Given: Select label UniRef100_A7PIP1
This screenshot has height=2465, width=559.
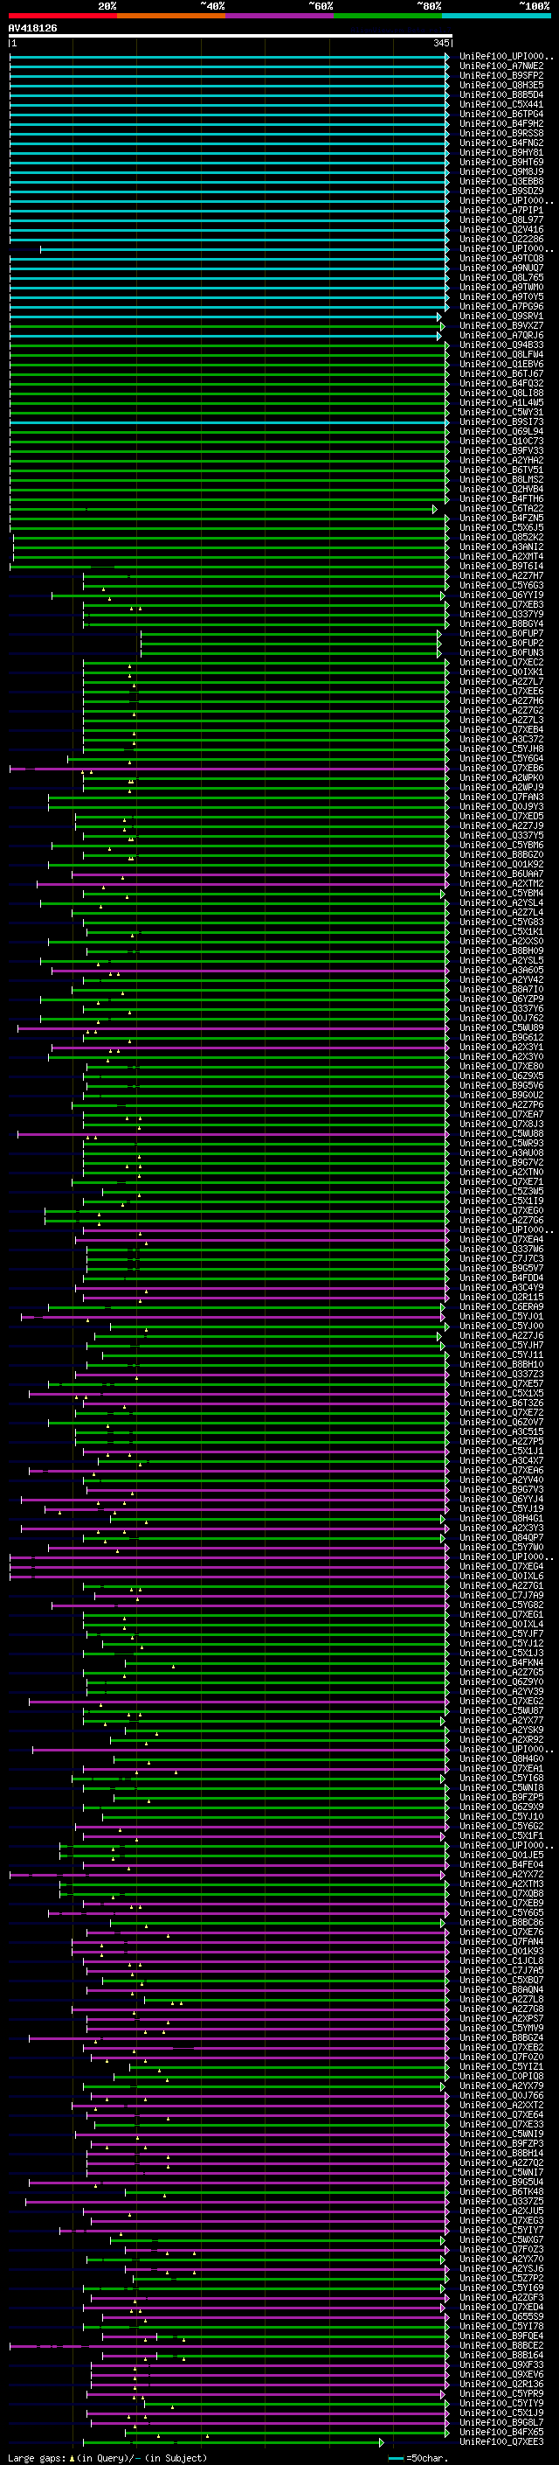Looking at the screenshot, I should (501, 211).
